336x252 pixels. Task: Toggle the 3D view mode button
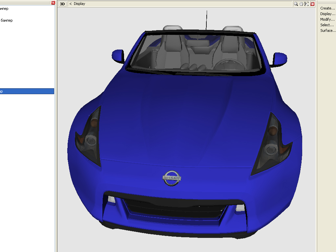point(62,4)
